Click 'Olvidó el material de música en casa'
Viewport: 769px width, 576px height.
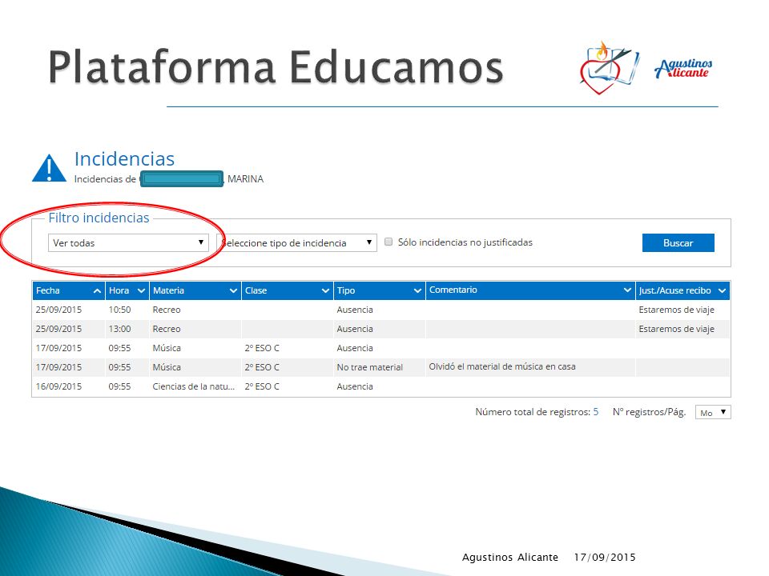tap(502, 367)
